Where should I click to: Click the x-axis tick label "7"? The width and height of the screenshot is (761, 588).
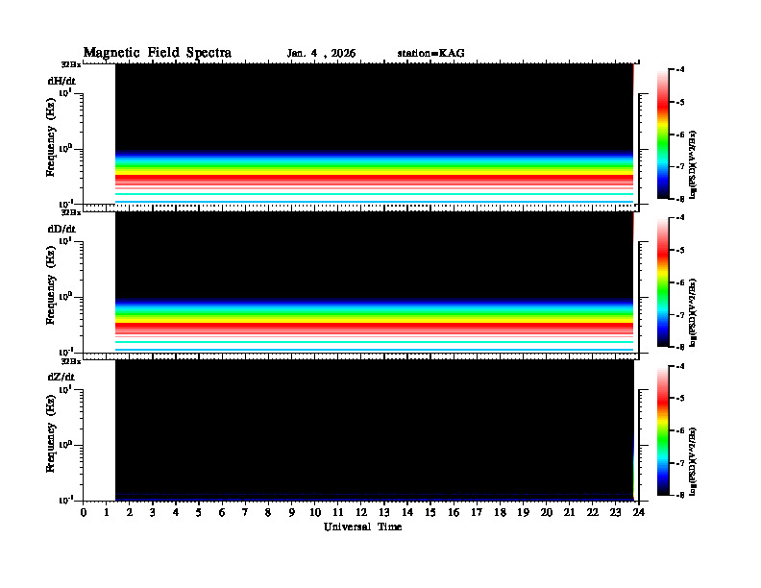pos(245,512)
